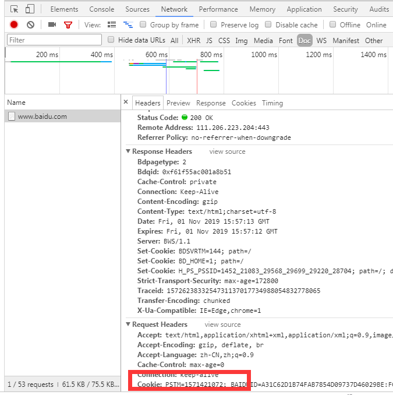Click the Accept-Language request header line

(196, 355)
